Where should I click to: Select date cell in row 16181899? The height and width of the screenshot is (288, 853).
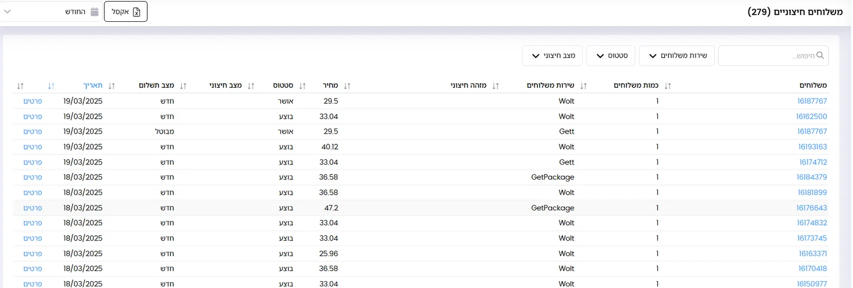click(83, 193)
